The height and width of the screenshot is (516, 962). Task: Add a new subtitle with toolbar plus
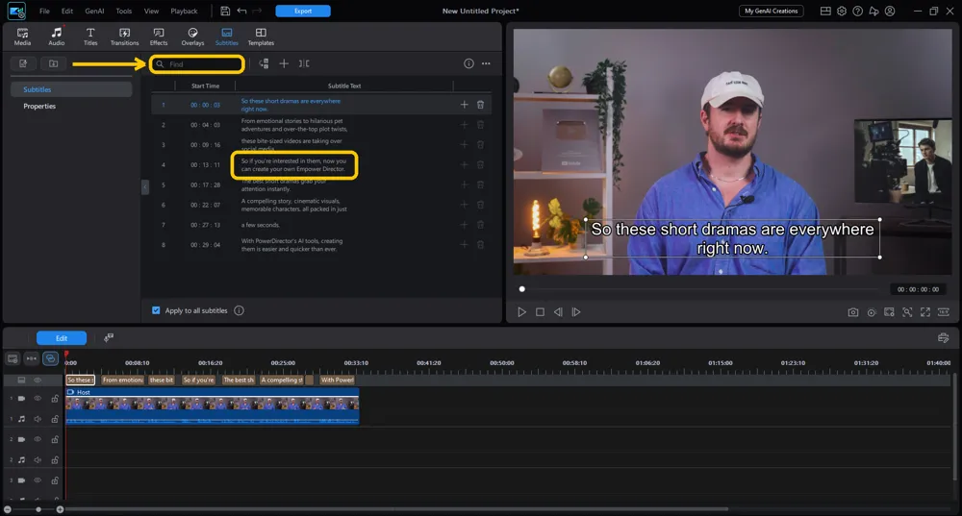284,63
